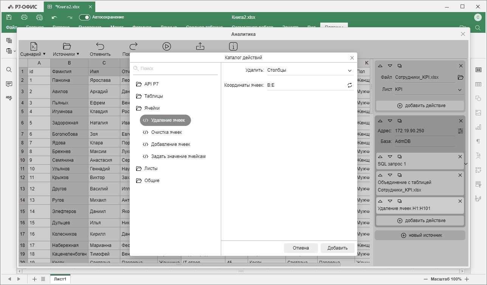Image resolution: width=487 pixels, height=285 pixels.
Task: Click the open file location icon top right
Action: point(462,28)
